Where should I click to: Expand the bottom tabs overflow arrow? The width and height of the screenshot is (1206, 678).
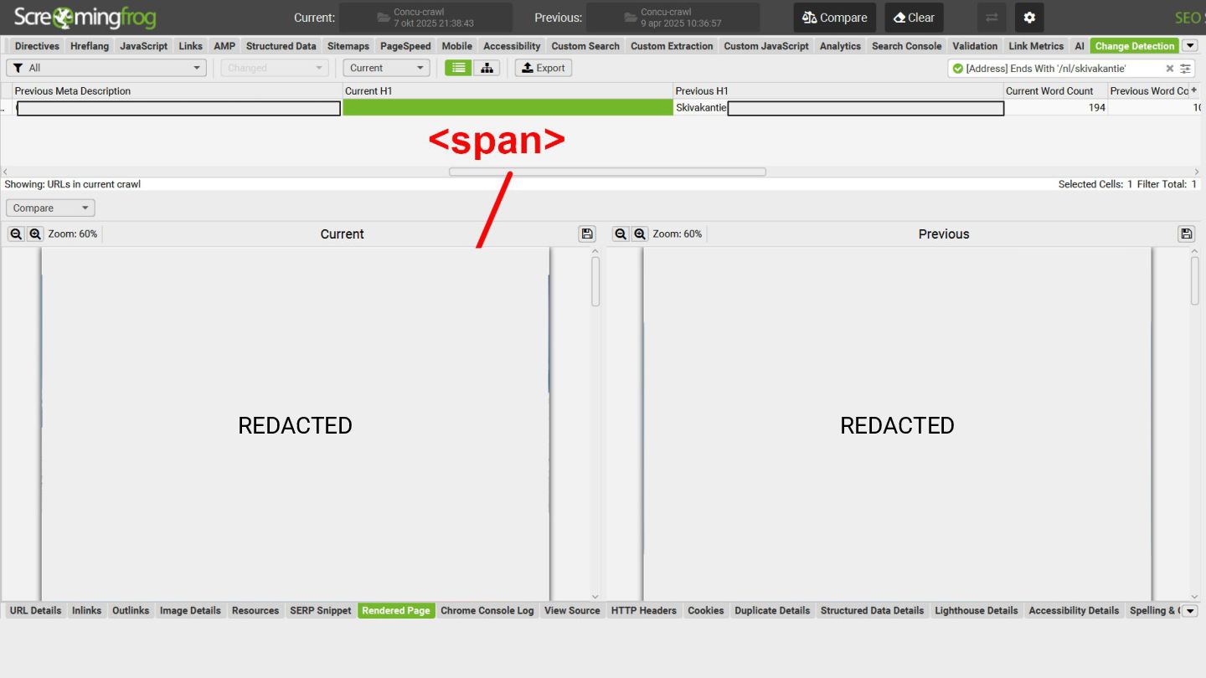click(1190, 611)
